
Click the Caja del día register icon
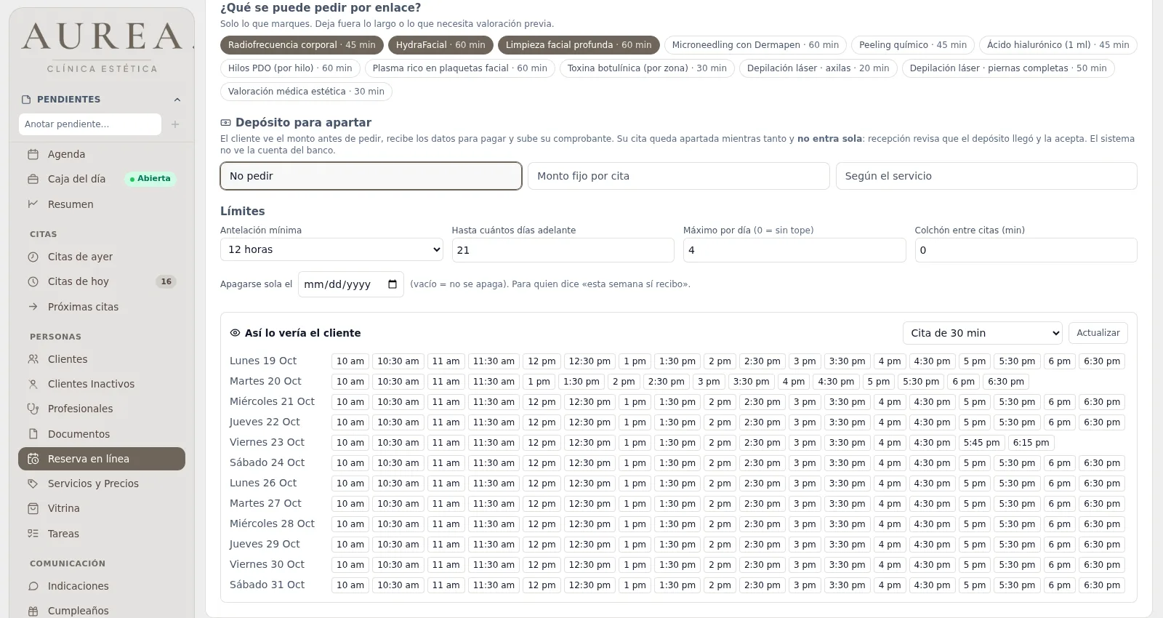pos(33,179)
